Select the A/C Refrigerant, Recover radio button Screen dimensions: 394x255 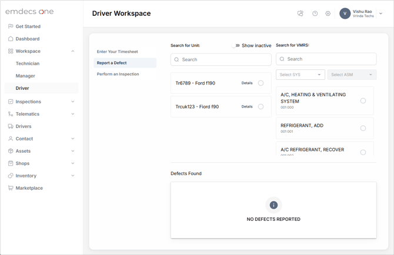pos(363,152)
